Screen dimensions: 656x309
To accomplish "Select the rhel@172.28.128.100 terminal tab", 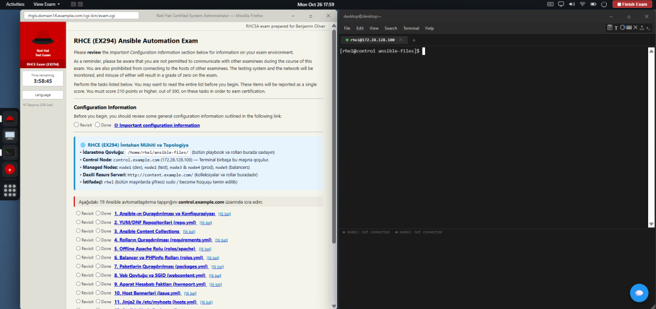I will (373, 40).
